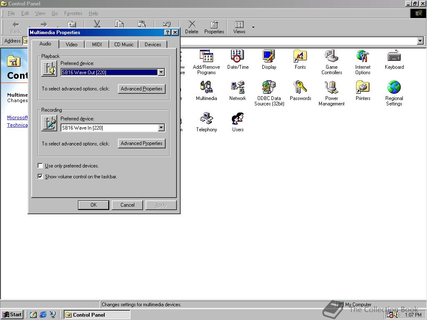This screenshot has width=427, height=320.
Task: Click OK in Multimedia Properties
Action: (x=93, y=205)
